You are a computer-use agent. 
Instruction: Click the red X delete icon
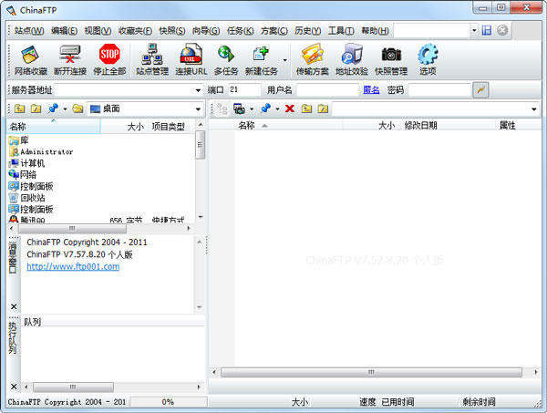[x=290, y=108]
